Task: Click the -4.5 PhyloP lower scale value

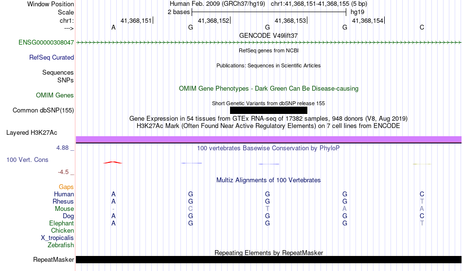Action: (63, 172)
